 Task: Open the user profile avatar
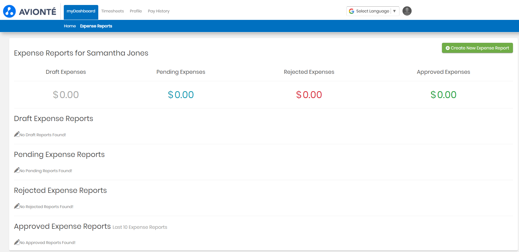(407, 11)
